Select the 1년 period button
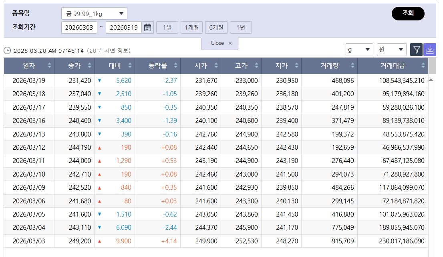The width and height of the screenshot is (443, 257). (x=241, y=27)
